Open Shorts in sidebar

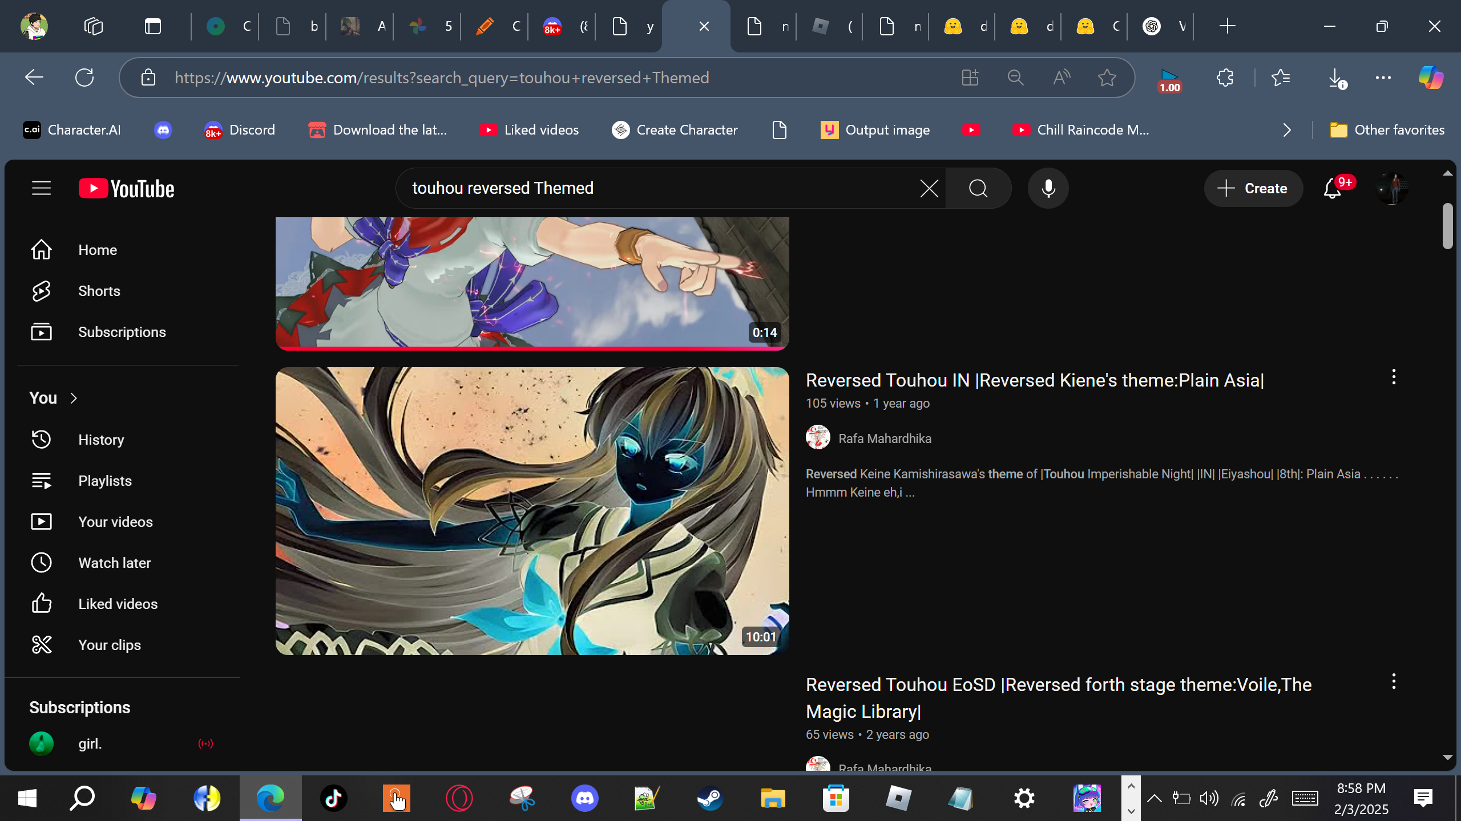[127, 291]
